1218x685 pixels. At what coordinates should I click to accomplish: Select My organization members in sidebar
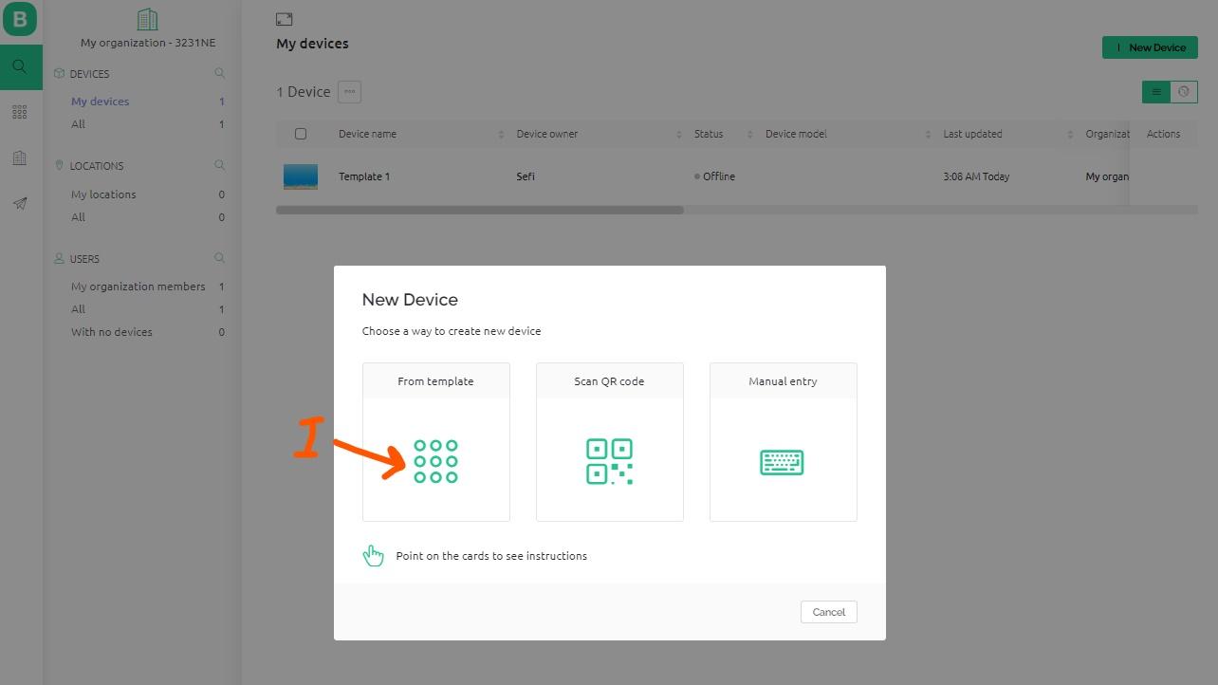(x=138, y=287)
